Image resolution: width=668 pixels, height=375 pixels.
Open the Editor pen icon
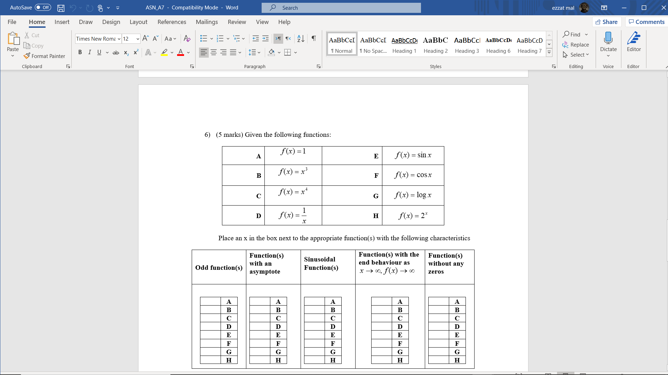click(634, 39)
